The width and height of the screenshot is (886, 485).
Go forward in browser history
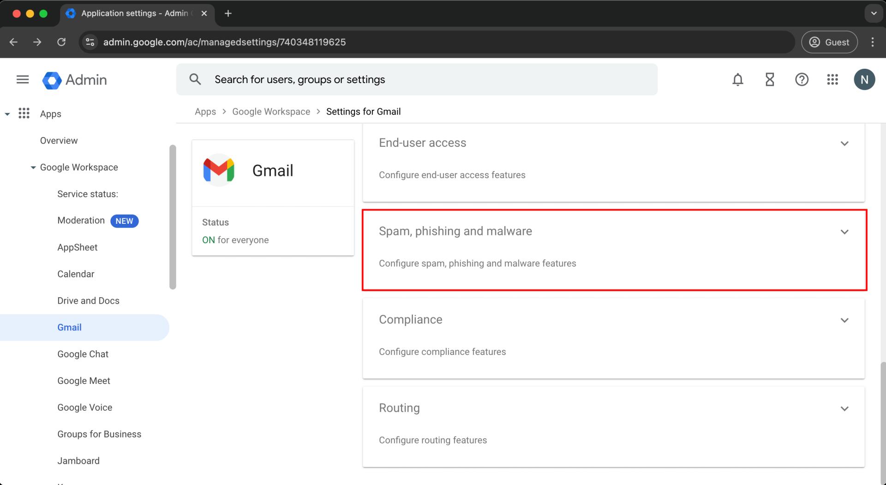(x=37, y=42)
